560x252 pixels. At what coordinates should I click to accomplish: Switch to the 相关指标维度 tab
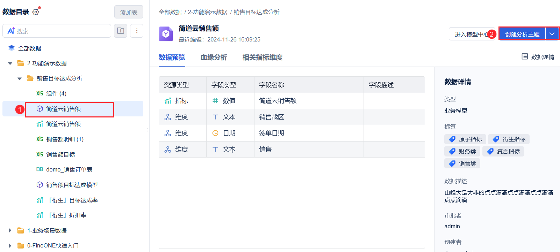pyautogui.click(x=262, y=57)
